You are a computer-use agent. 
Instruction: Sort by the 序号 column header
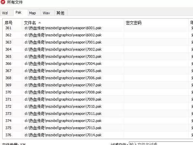click(12, 23)
